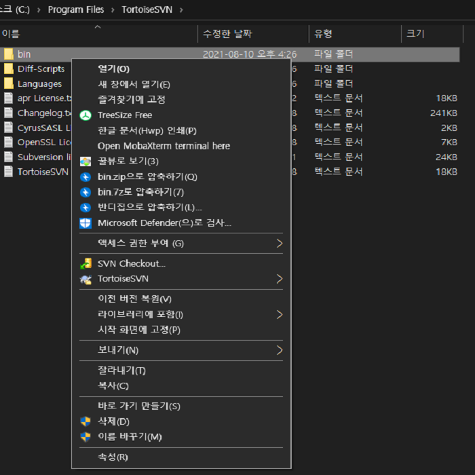Select 이름 바꾸기(M) menu entry
475x475 pixels.
click(x=181, y=437)
